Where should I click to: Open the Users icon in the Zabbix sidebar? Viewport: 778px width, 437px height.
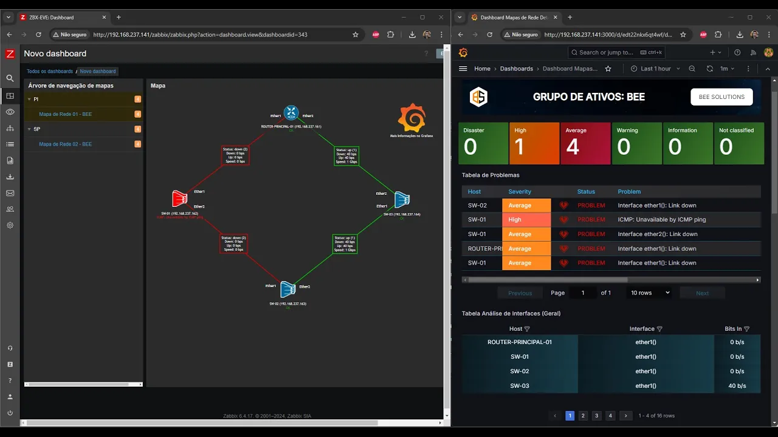[10, 209]
